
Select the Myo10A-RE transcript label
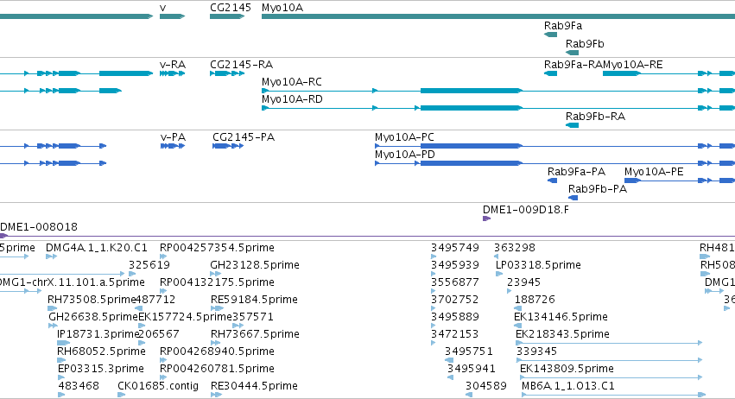633,65
